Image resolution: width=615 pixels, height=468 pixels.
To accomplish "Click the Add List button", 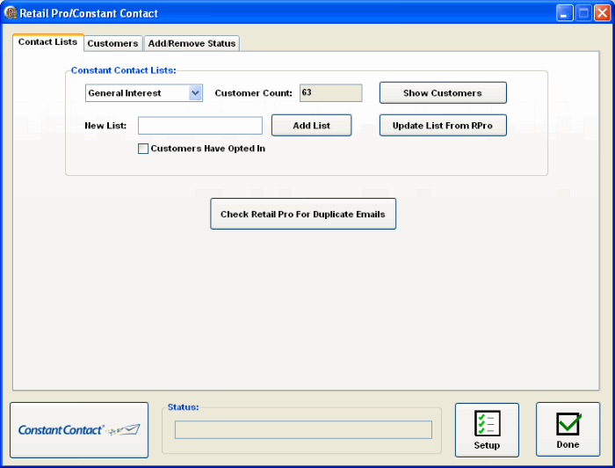I will tap(311, 125).
